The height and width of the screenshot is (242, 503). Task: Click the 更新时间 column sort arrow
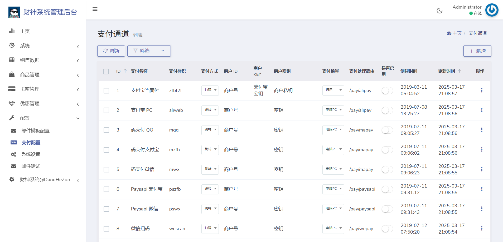click(x=460, y=71)
